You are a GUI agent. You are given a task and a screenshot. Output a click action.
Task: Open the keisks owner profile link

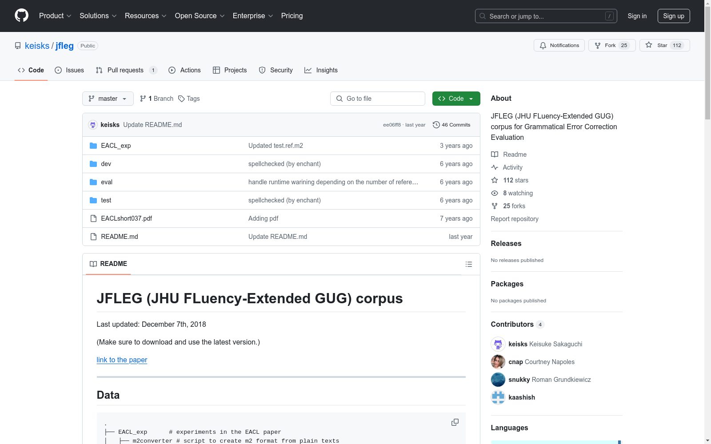click(37, 46)
